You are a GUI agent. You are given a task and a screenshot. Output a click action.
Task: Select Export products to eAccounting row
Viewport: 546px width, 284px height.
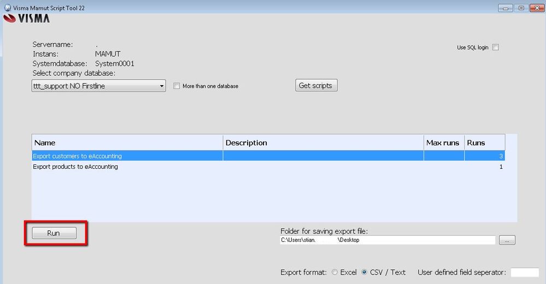268,167
